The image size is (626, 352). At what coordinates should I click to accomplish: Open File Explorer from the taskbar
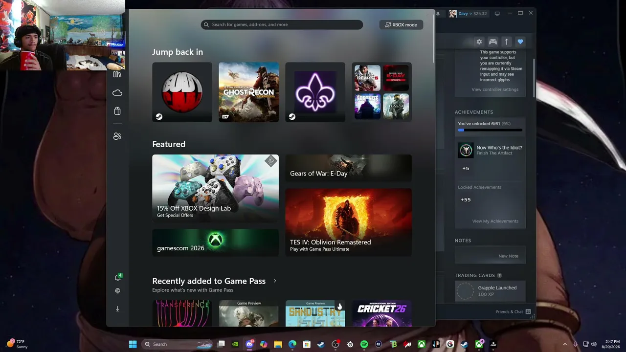point(278,344)
